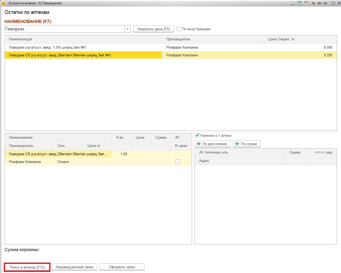Click 'Оформить заказ' button
The height and width of the screenshot is (273, 341).
pyautogui.click(x=122, y=267)
